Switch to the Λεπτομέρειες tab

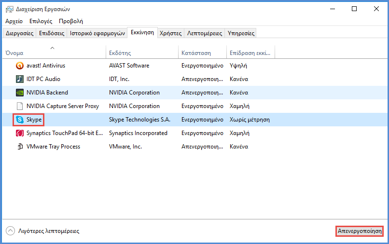[x=205, y=33]
